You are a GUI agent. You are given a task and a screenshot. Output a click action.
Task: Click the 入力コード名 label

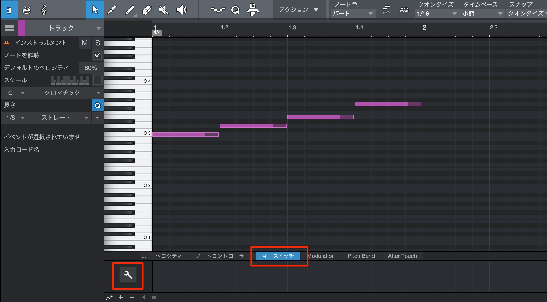(x=22, y=149)
